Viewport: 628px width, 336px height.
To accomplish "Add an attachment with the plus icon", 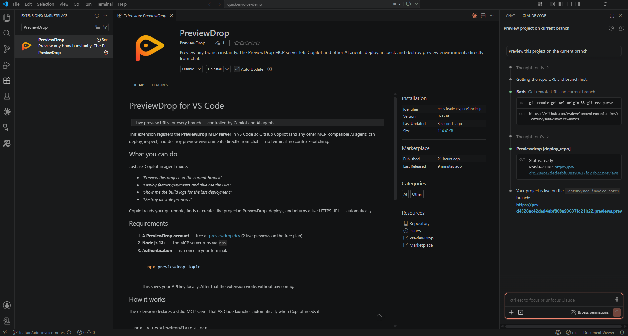I will click(511, 312).
